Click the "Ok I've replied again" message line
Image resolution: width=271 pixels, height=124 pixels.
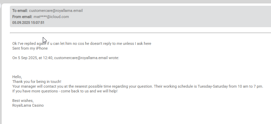click(82, 43)
